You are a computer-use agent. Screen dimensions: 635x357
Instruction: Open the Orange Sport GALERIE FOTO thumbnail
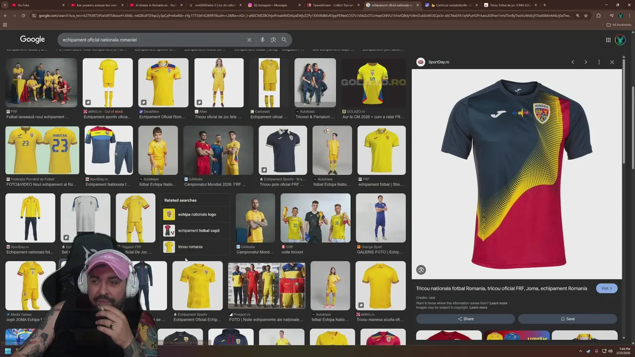(381, 218)
